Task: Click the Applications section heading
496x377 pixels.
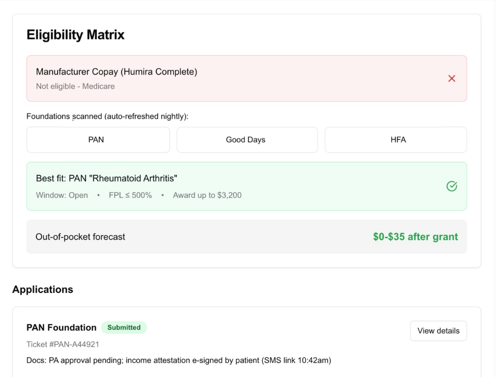Action: (x=43, y=290)
